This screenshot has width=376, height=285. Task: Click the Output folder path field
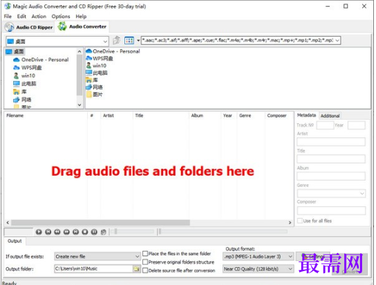93,268
